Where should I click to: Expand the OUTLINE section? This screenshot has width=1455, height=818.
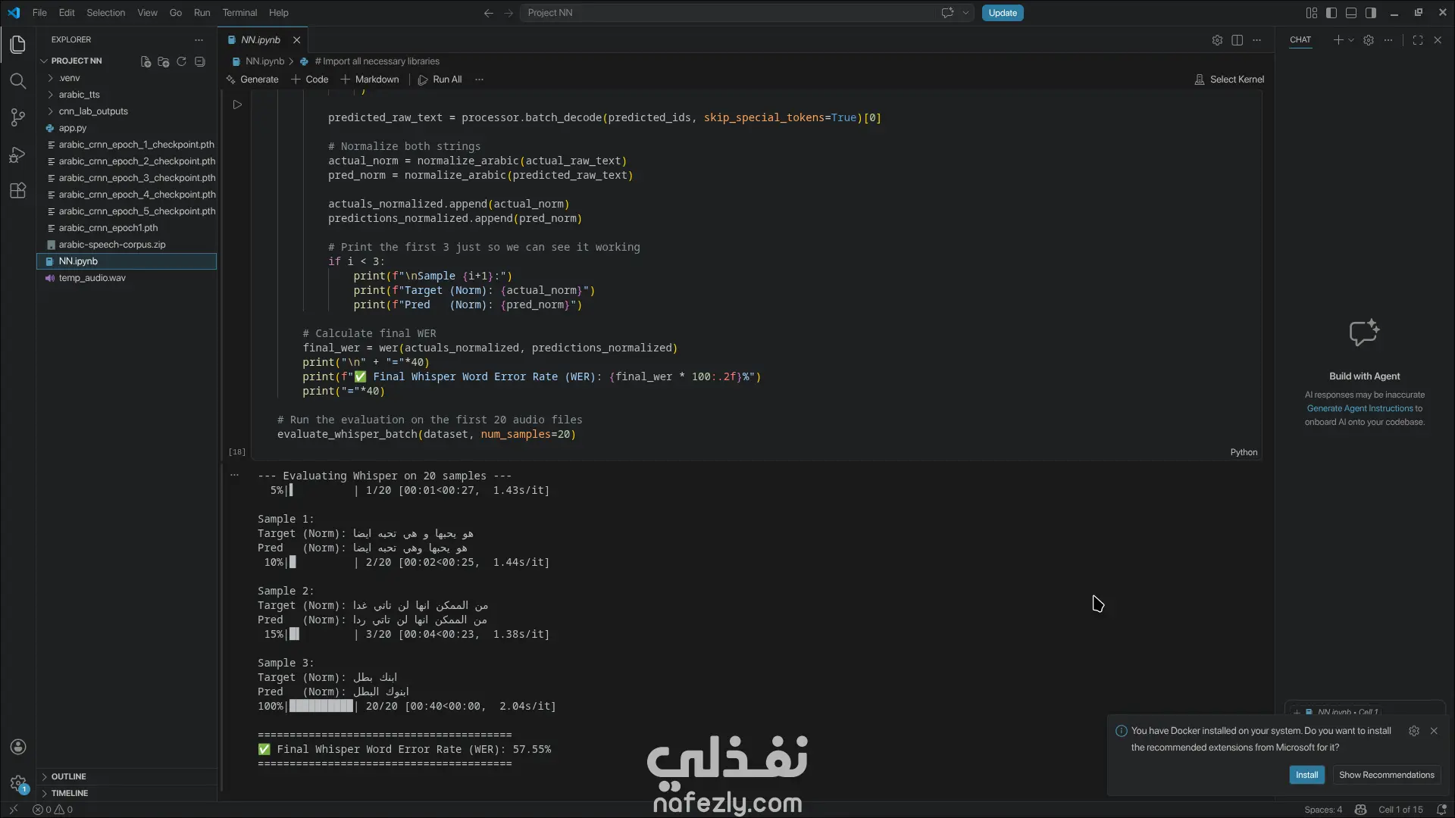(127, 776)
